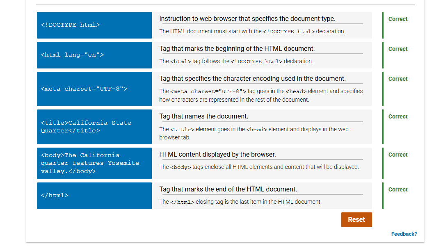Viewport: 434px width, 246px height.
Task: Click the character encoding description heading
Action: click(252, 79)
